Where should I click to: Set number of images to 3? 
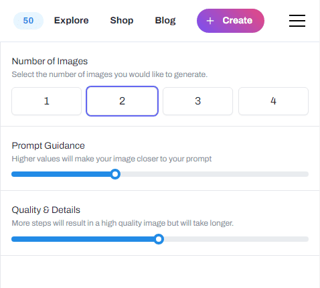click(x=197, y=101)
